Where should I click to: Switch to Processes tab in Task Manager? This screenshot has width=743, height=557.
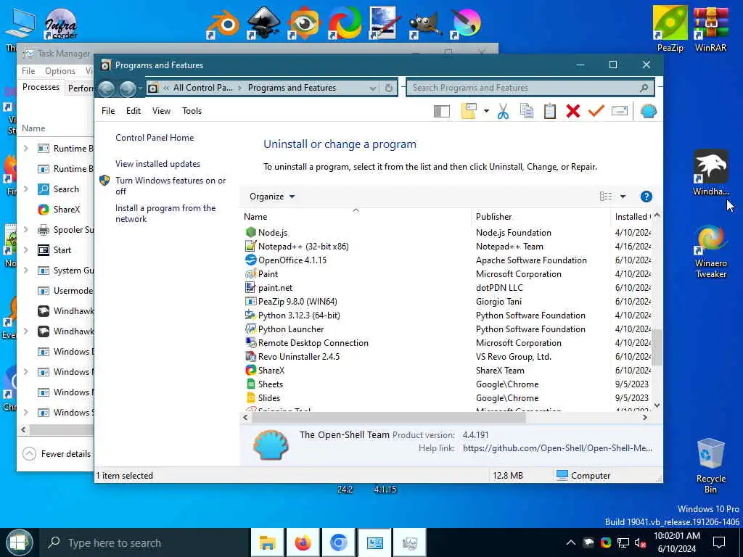pos(41,87)
